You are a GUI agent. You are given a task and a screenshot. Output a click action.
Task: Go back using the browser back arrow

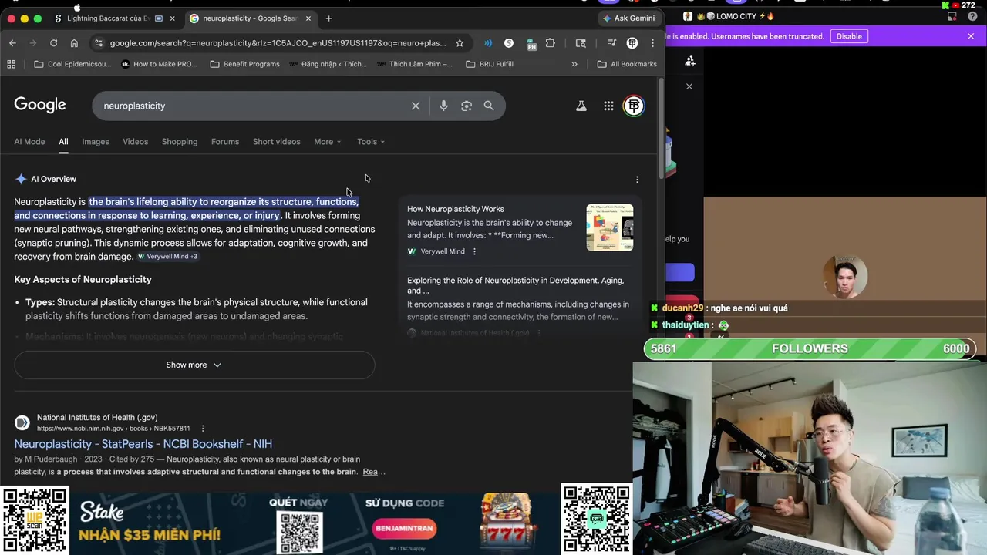pyautogui.click(x=12, y=43)
